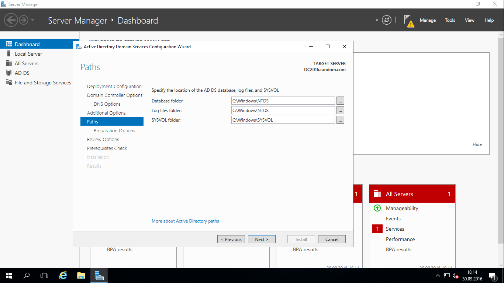
Task: Click the Server Manager taskbar icon
Action: 99,276
